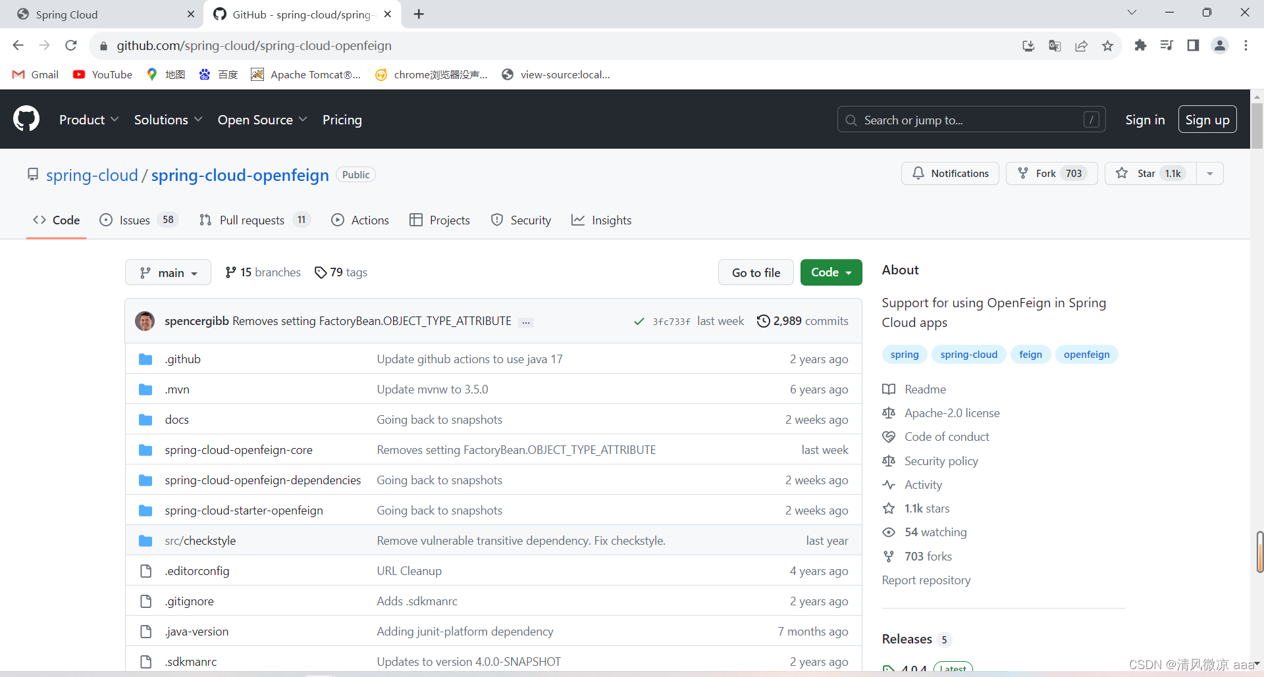Open Chrome profile avatar icon

tap(1220, 45)
